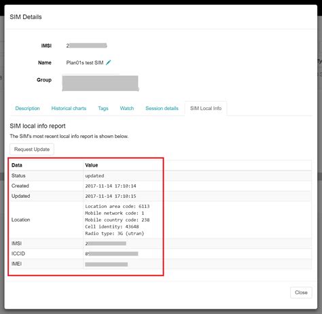Image resolution: width=322 pixels, height=314 pixels.
Task: Click the 'SIM Details' dialog title
Action: (26, 17)
